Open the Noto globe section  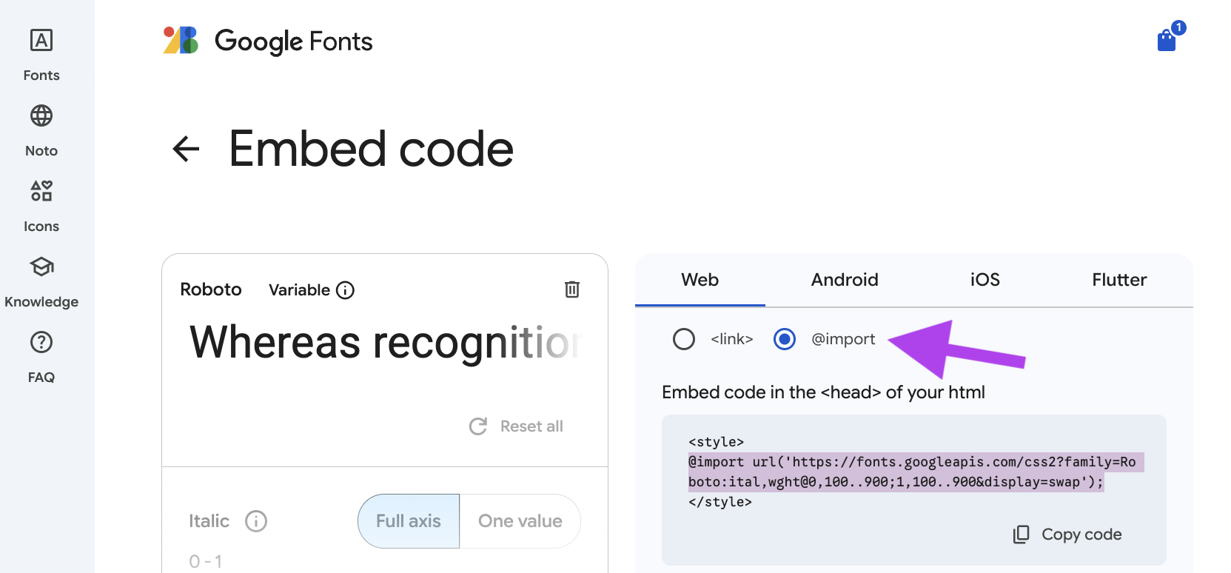point(41,130)
